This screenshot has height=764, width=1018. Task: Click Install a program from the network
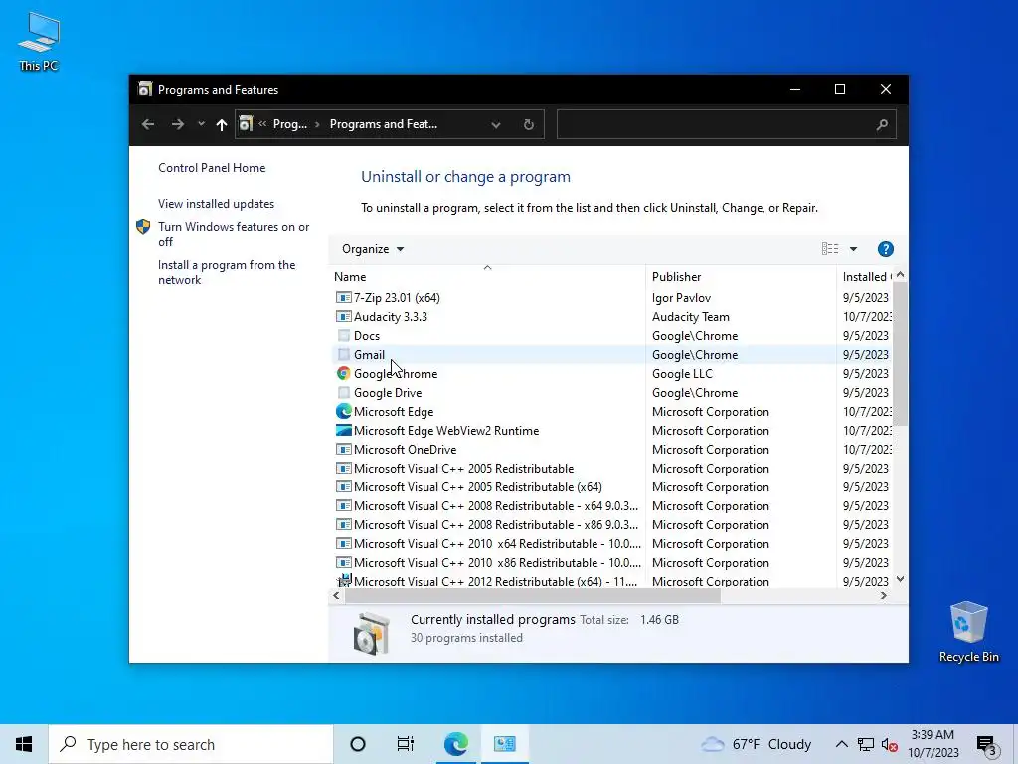tap(227, 272)
